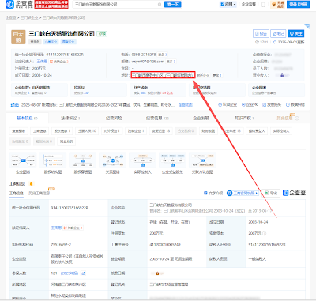316x301 pixels.
Task: Expand 更多 next to the email address
Action: (x=171, y=62)
